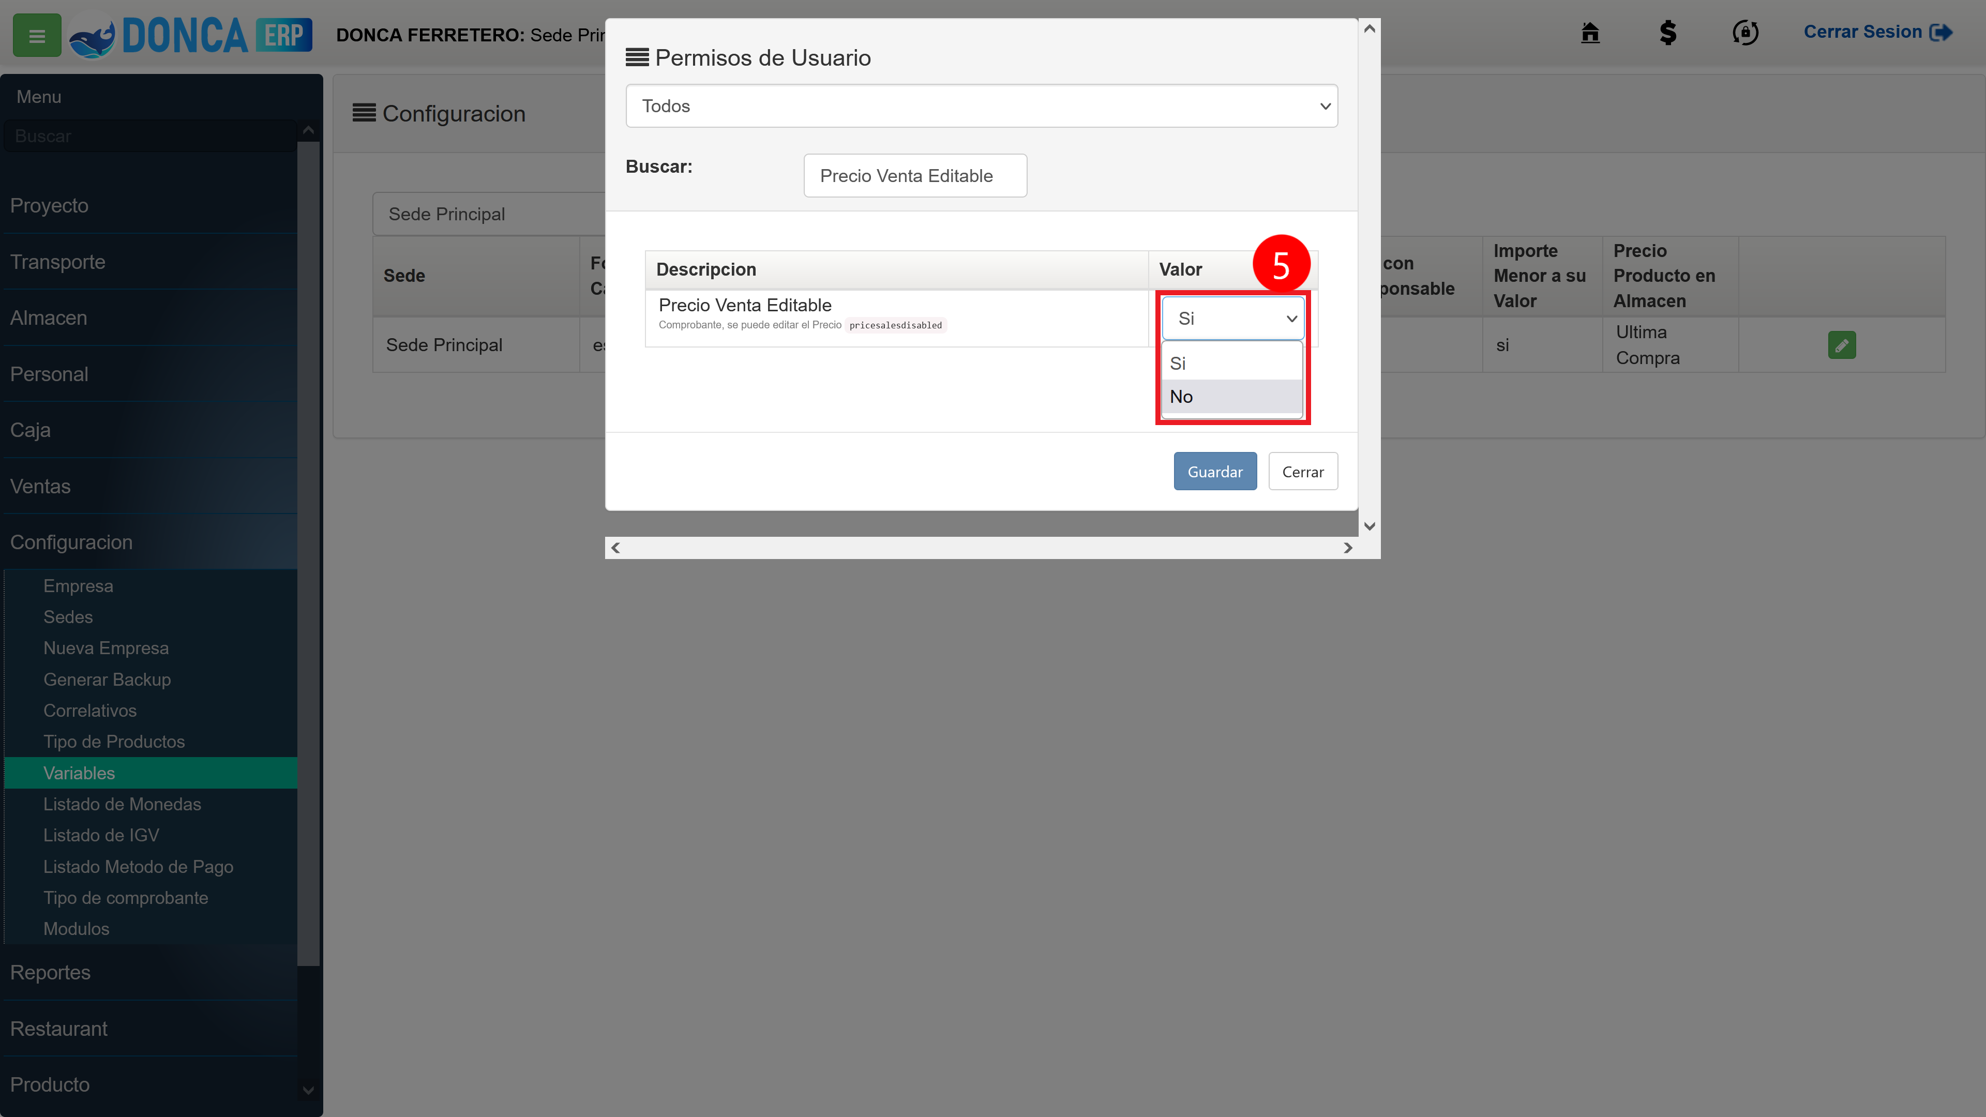Image resolution: width=1986 pixels, height=1117 pixels.
Task: Select the highlighted Variables submenu item
Action: 151,773
